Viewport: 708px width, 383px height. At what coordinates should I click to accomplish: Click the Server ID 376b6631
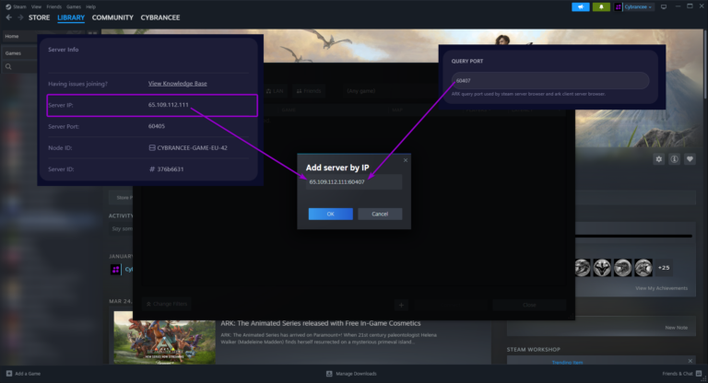pyautogui.click(x=166, y=169)
